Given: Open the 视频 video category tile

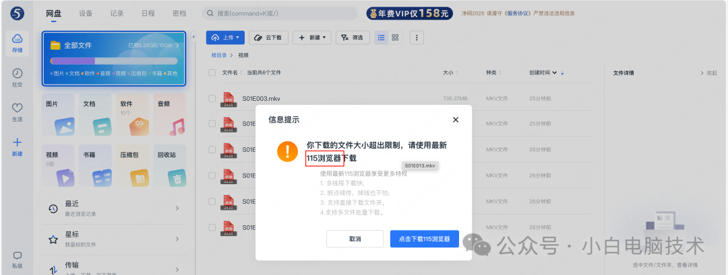Looking at the screenshot, I should pyautogui.click(x=58, y=166).
